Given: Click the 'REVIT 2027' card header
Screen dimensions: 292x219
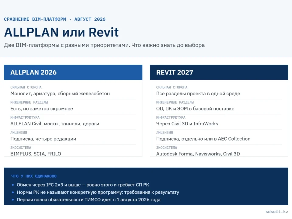Looking at the screenshot, I should pos(219,72).
